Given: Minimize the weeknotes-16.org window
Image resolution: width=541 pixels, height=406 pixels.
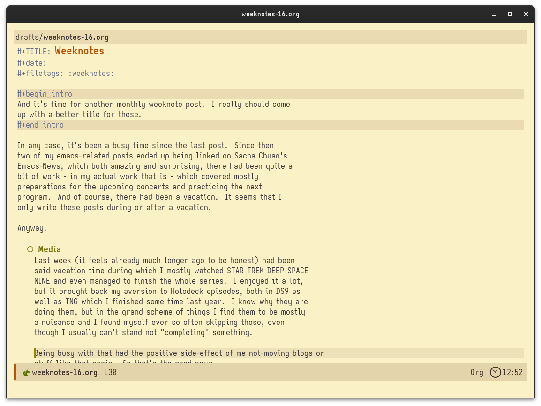Looking at the screenshot, I should click(x=494, y=14).
